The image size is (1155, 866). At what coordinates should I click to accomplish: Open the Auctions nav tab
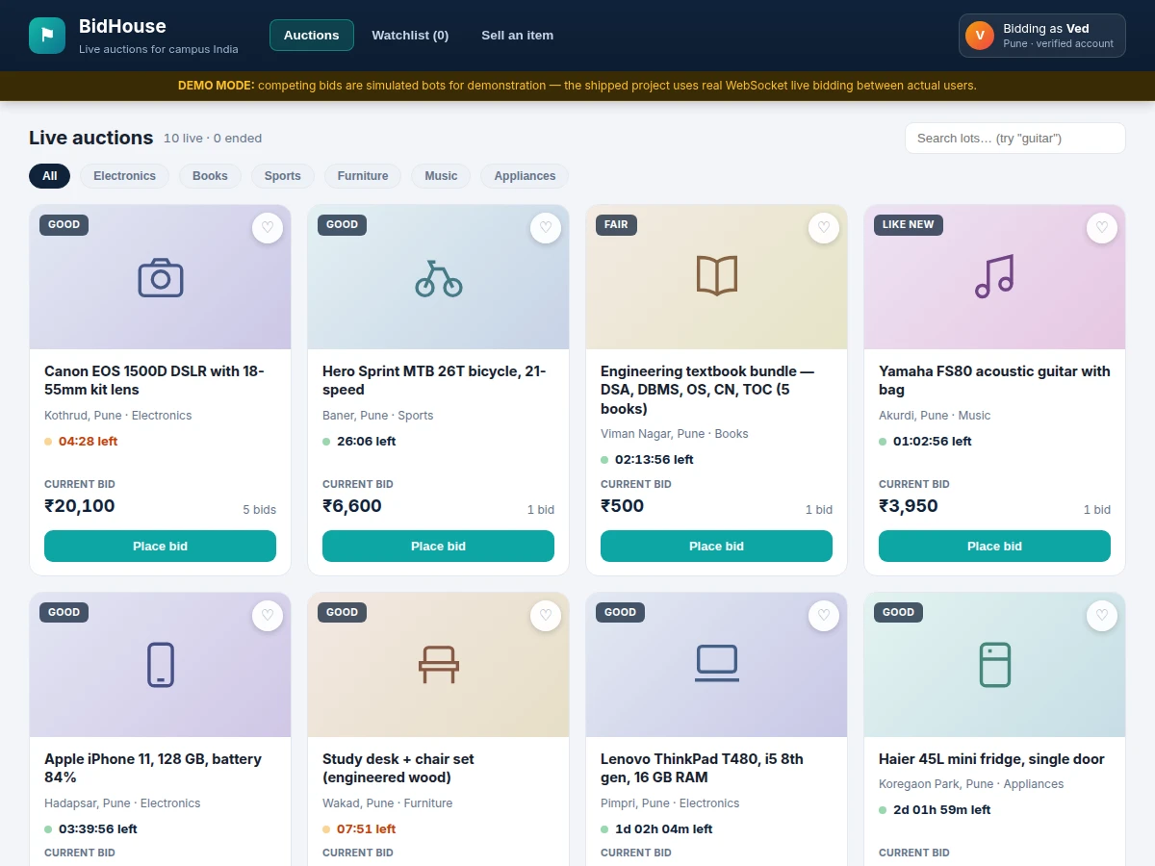pyautogui.click(x=312, y=36)
